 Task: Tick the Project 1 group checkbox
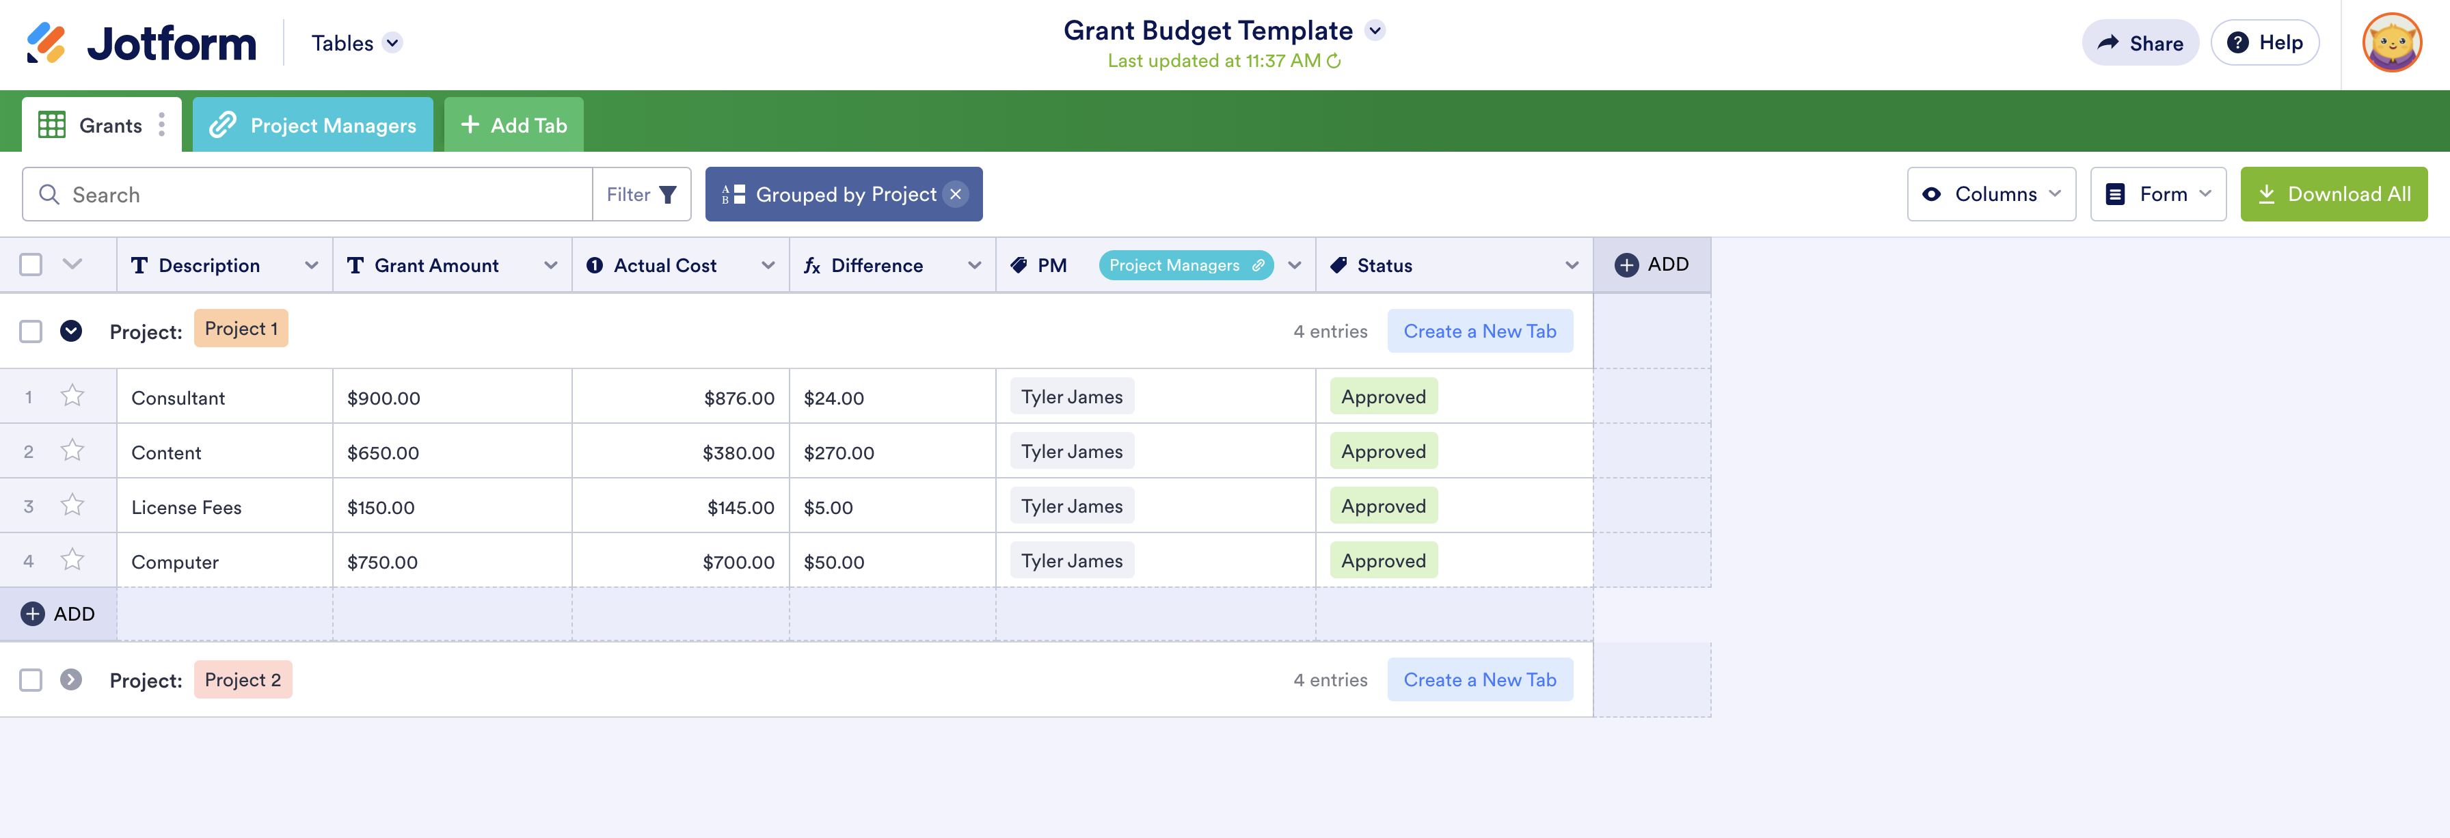pos(31,331)
